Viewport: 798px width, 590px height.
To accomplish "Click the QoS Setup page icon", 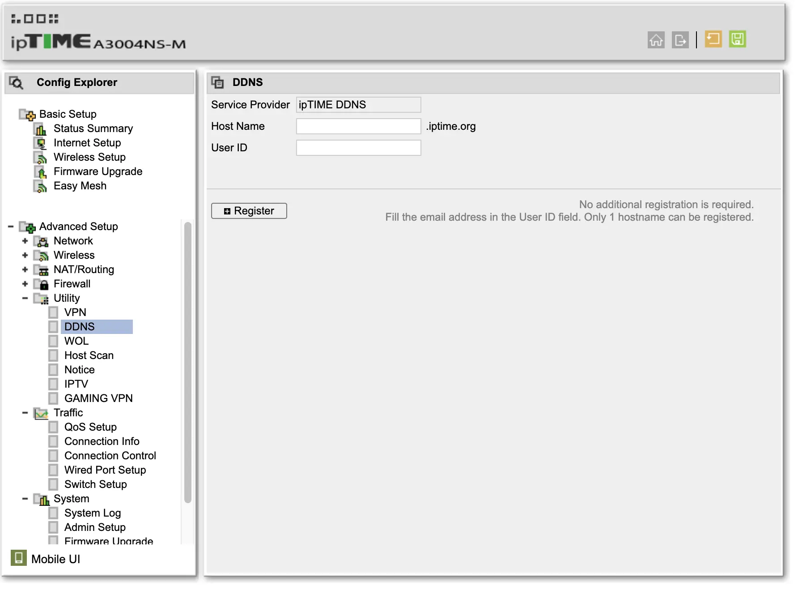I will (53, 427).
